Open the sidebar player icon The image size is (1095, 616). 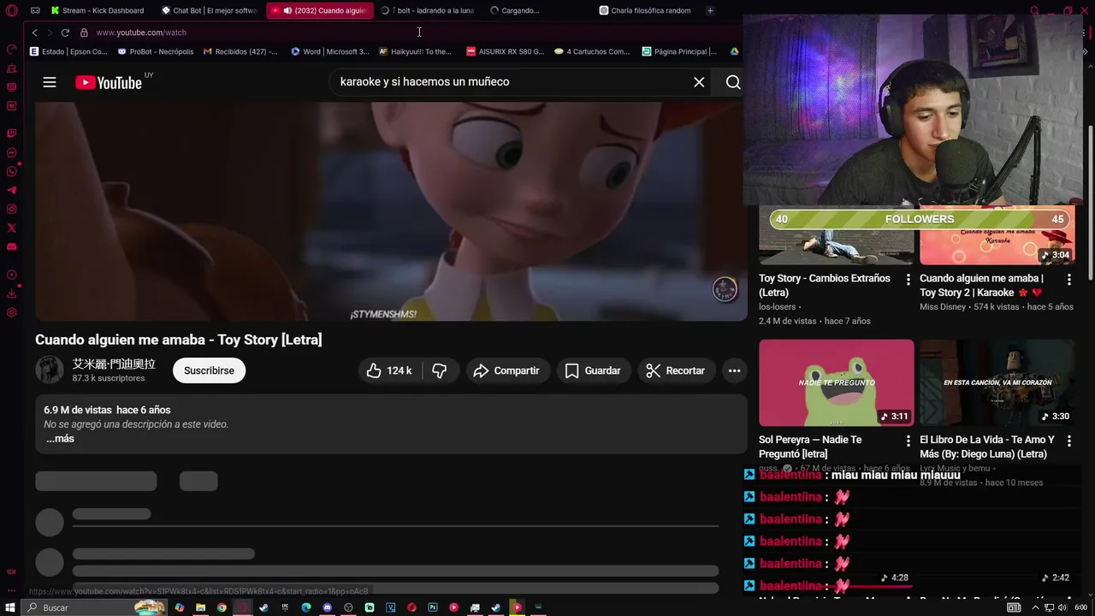coord(11,275)
